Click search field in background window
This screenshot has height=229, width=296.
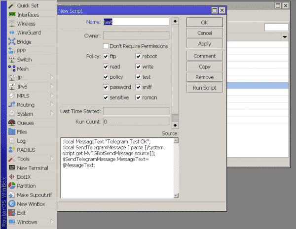[276, 27]
